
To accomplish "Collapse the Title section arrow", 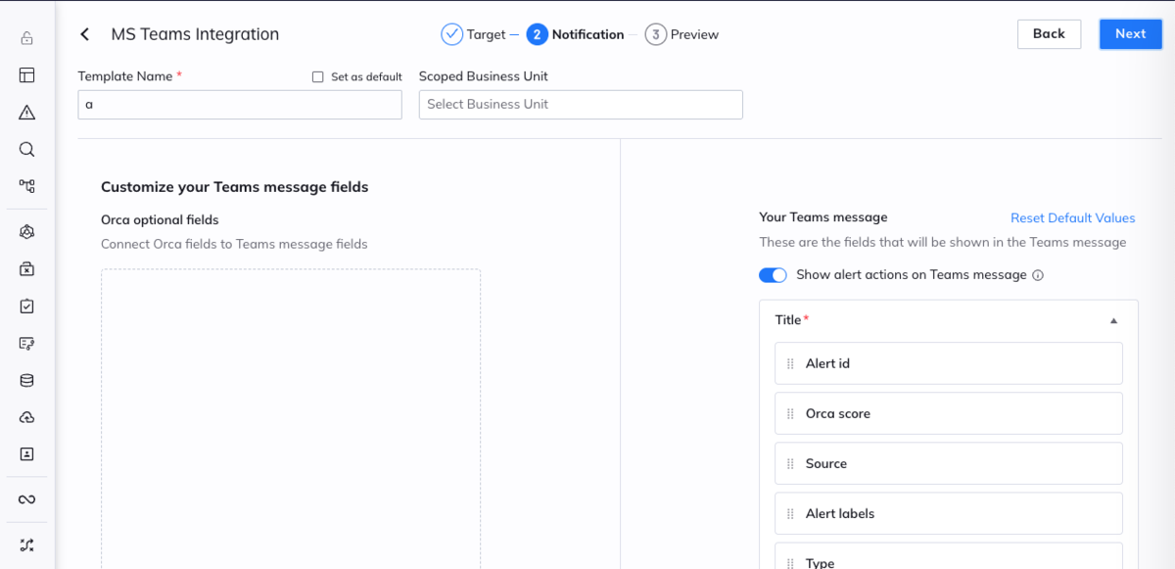I will click(1113, 320).
